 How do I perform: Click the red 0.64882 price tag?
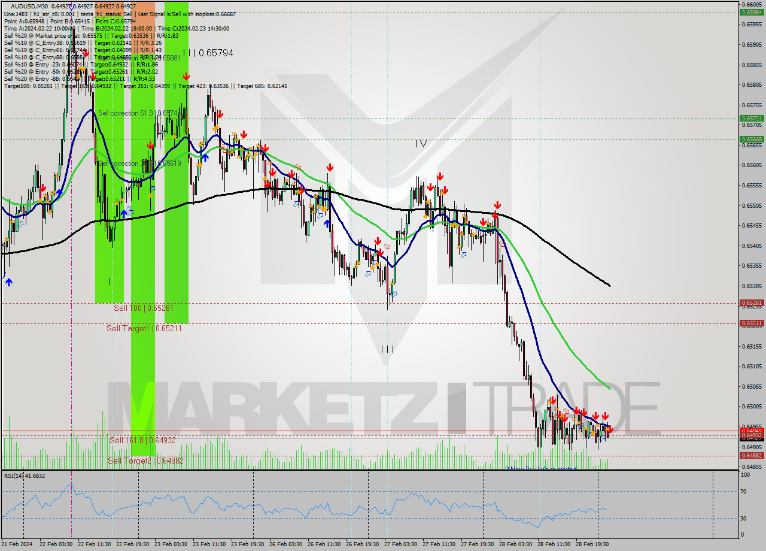pos(752,456)
